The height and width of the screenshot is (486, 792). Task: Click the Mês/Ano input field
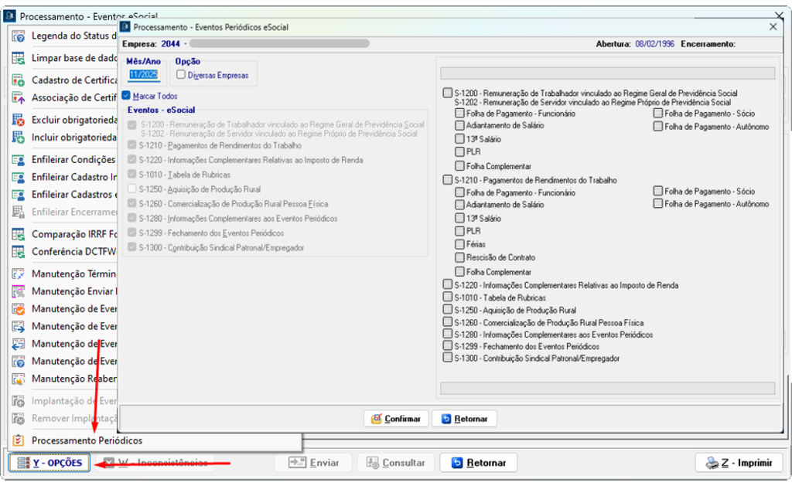(143, 75)
